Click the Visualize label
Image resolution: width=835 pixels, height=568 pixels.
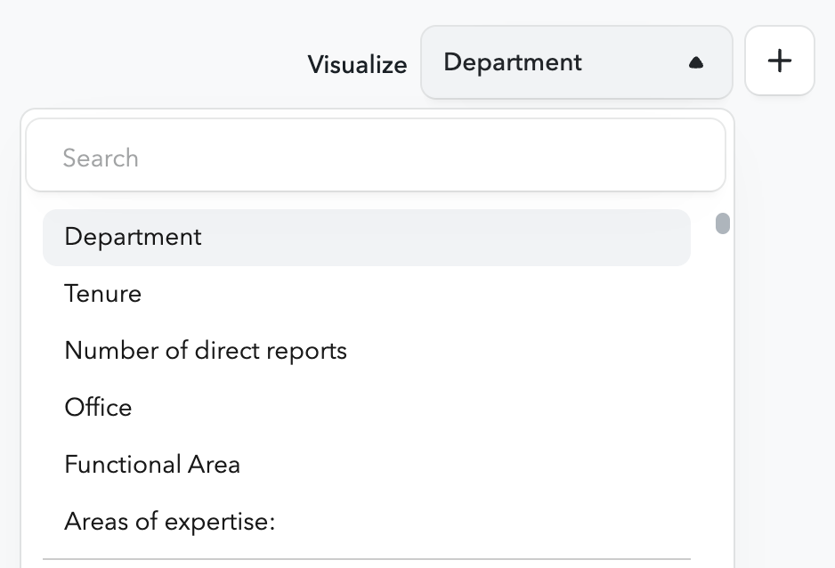pos(356,64)
